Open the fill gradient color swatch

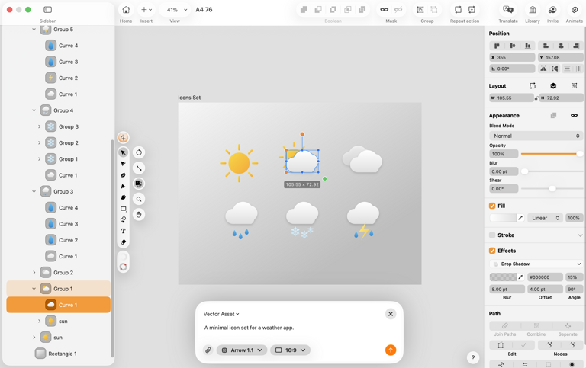click(504, 218)
